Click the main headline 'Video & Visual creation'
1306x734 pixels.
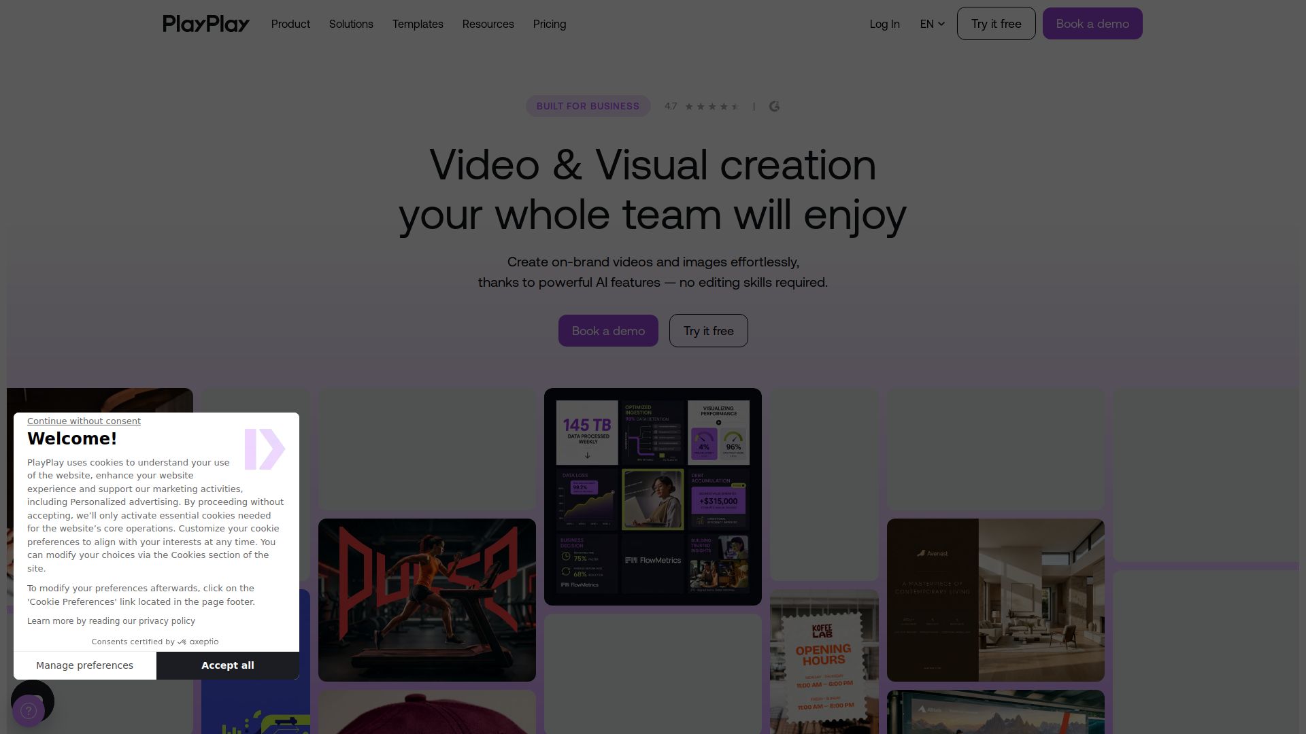tap(653, 165)
